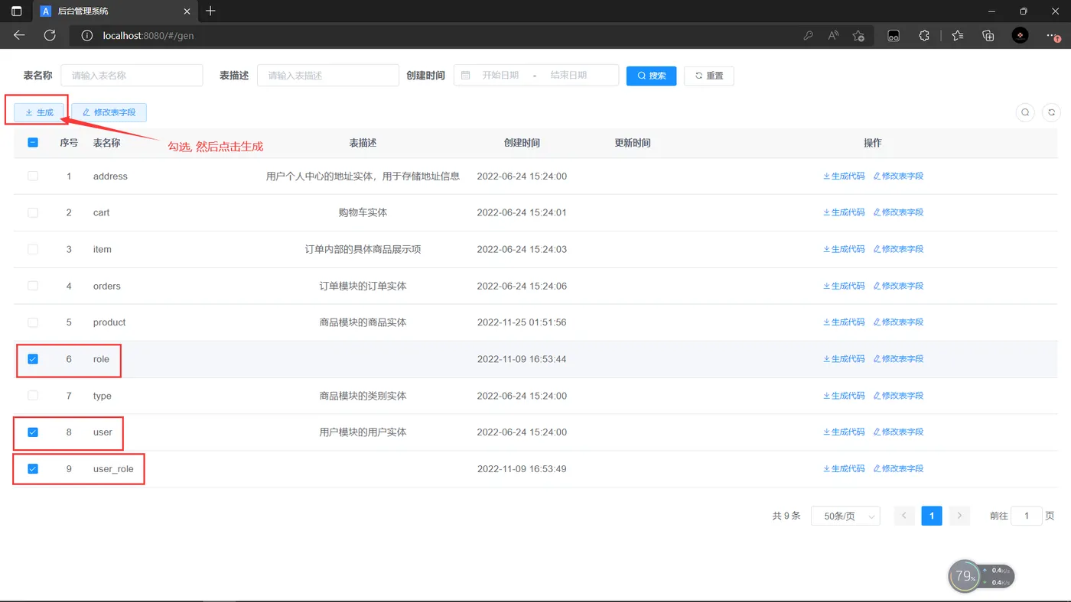This screenshot has width=1071, height=602.
Task: Open the password key icon
Action: (x=808, y=35)
